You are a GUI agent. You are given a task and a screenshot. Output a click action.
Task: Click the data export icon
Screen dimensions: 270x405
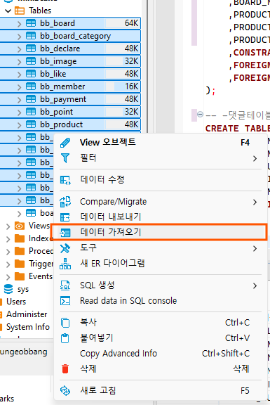pyautogui.click(x=65, y=217)
